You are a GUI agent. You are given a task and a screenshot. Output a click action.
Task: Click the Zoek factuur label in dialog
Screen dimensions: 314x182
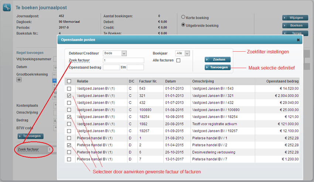click(x=79, y=60)
